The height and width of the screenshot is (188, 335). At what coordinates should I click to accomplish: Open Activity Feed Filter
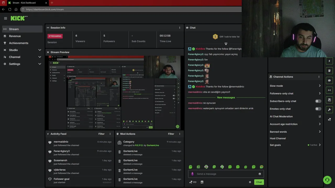tap(102, 134)
